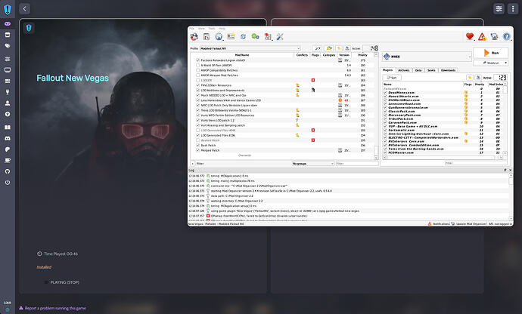Open the warning triangle Problems icon
Image resolution: width=522 pixels, height=314 pixels.
[482, 36]
